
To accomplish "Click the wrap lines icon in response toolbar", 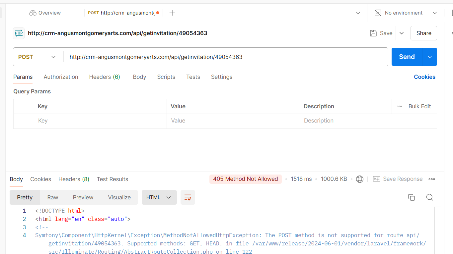I will point(188,197).
